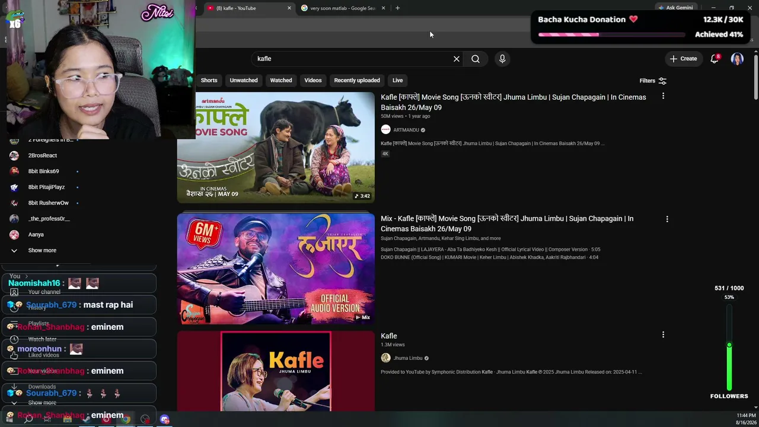Open Aanya subscription channel

click(x=36, y=235)
